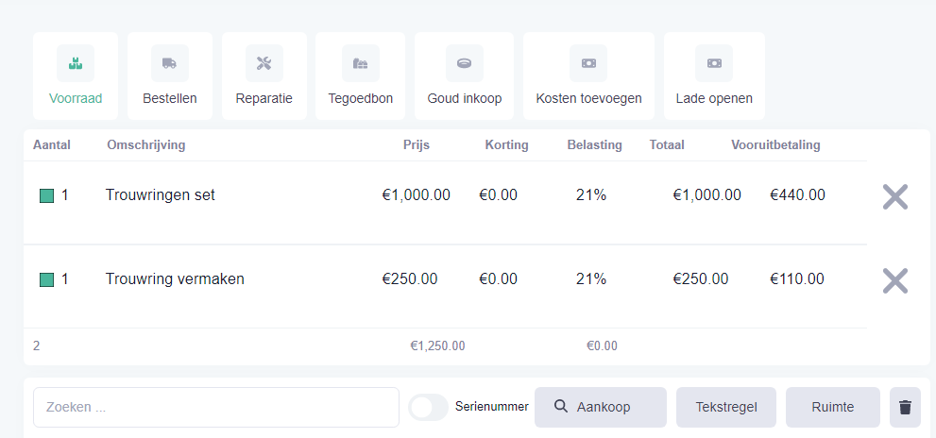
Task: Click the Trouwringen set description
Action: tap(161, 195)
